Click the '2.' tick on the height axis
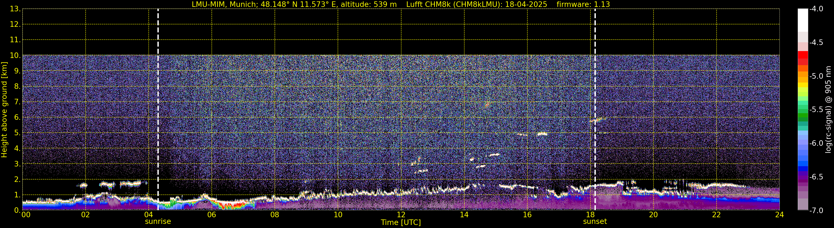Viewport: 834px width, 228px height. (x=17, y=180)
